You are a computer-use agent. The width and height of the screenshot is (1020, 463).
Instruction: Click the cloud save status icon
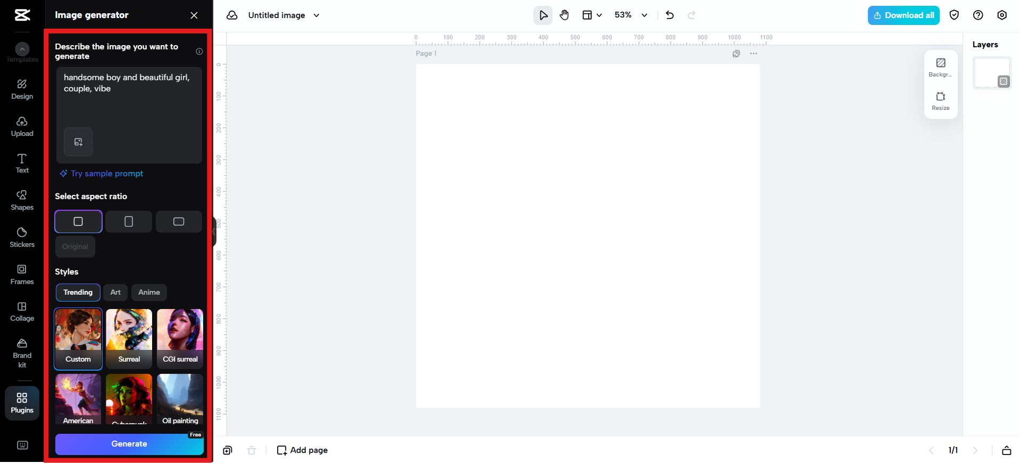[232, 15]
